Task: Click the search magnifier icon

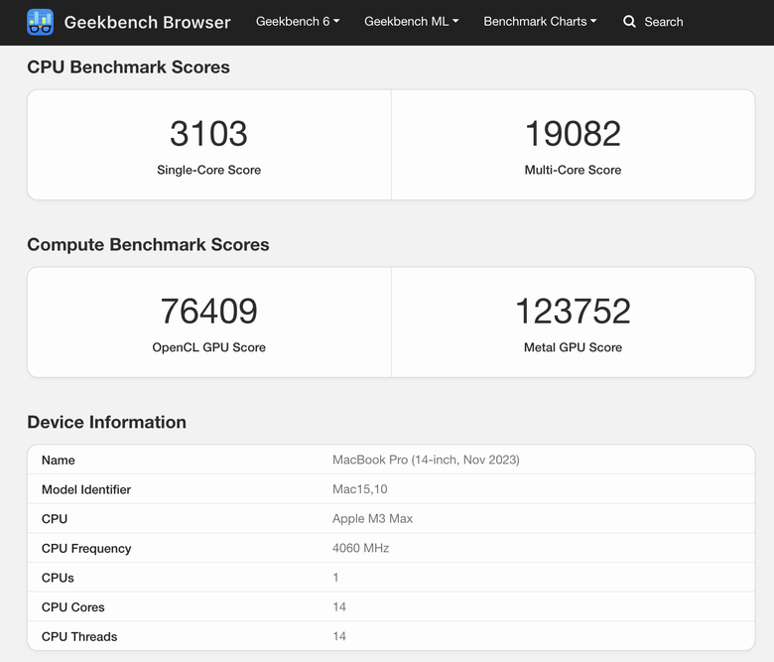Action: point(629,22)
